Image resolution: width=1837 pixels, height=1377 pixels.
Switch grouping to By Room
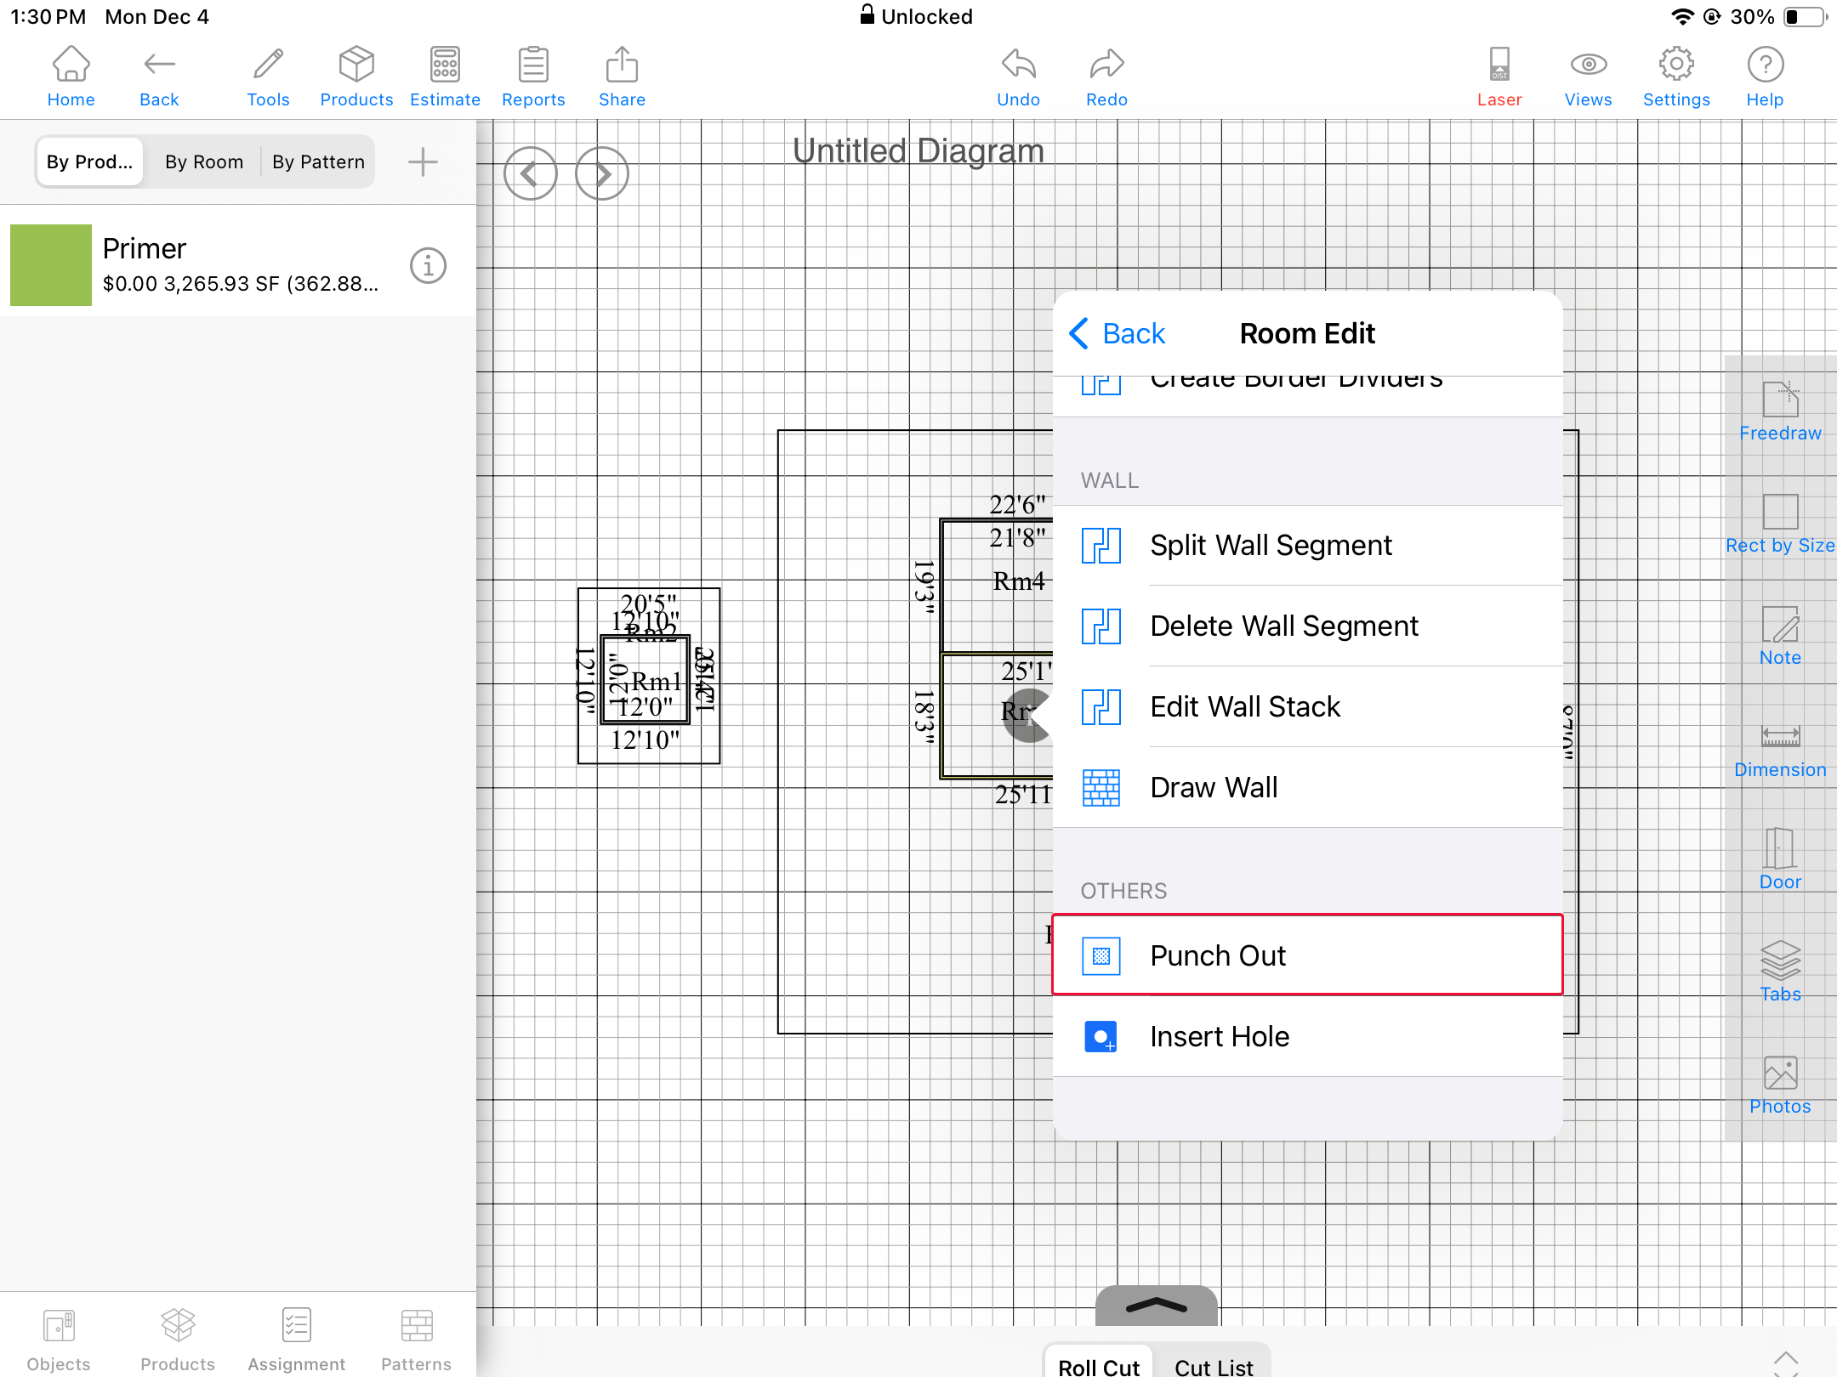[x=204, y=161]
